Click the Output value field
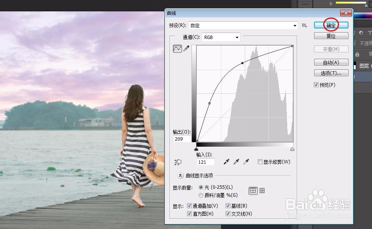Viewport: 372px width, 229px height. coord(182,139)
